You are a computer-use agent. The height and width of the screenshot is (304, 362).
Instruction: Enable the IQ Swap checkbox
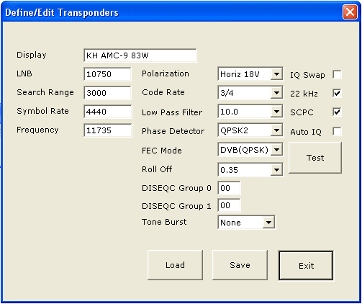pyautogui.click(x=337, y=74)
